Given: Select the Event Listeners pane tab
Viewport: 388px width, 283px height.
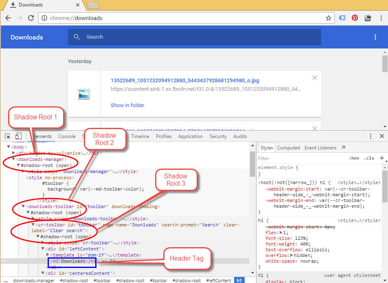Looking at the screenshot, I should click(320, 148).
